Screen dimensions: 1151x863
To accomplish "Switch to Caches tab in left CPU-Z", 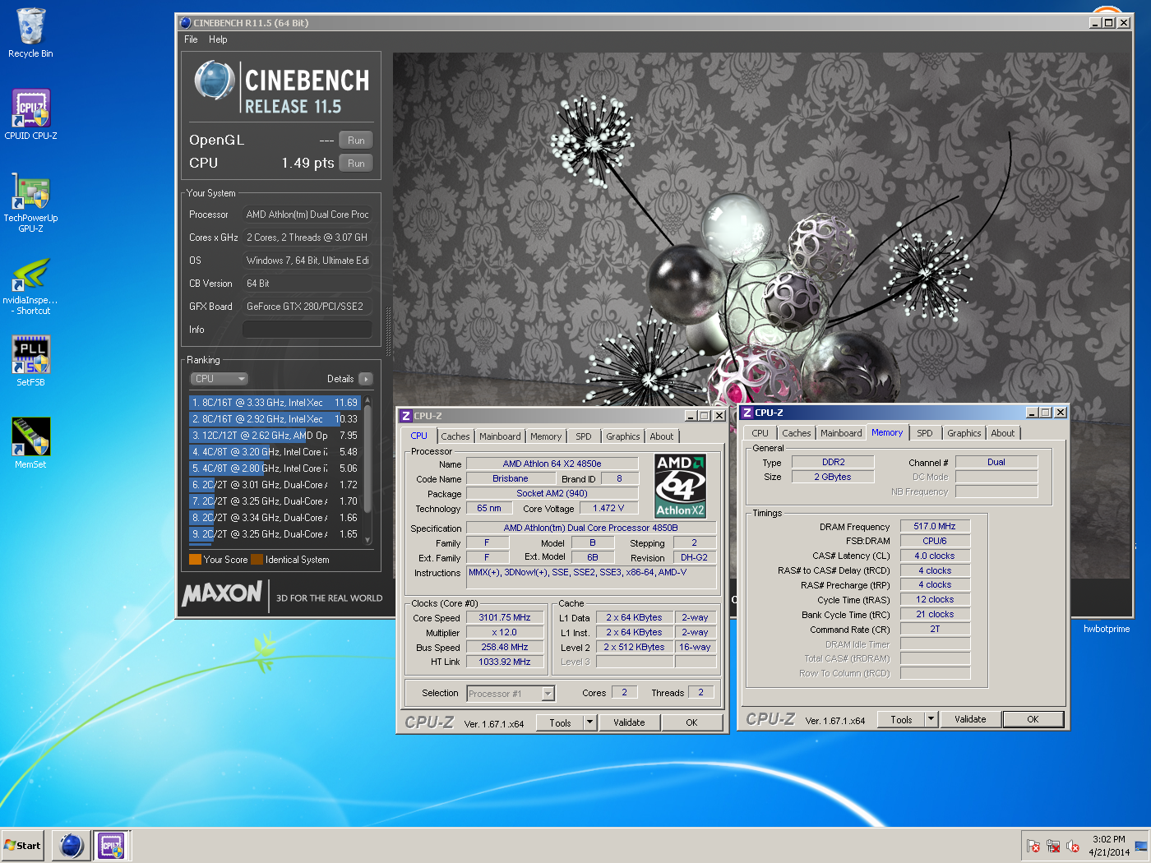I will [455, 436].
